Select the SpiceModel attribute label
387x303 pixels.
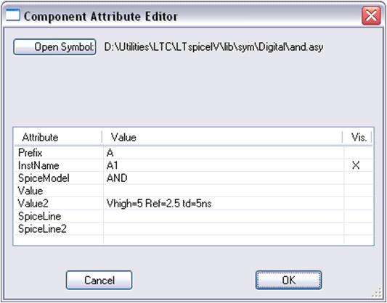[44, 178]
